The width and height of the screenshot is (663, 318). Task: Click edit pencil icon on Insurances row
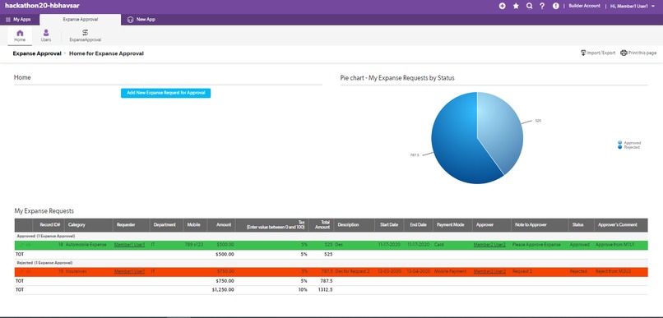pyautogui.click(x=21, y=271)
